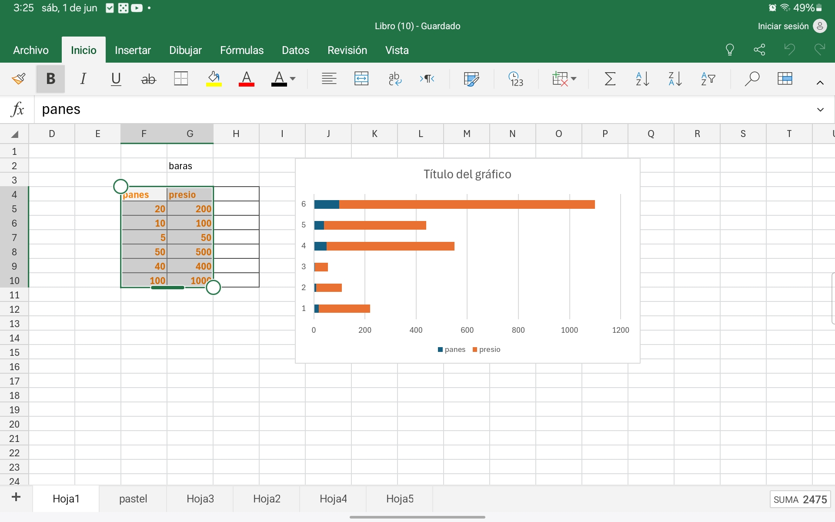Image resolution: width=835 pixels, height=522 pixels.
Task: Click the format painter brush icon
Action: (18, 79)
